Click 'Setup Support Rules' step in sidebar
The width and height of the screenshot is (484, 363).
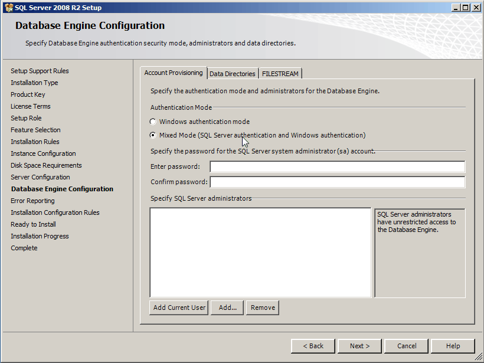40,71
